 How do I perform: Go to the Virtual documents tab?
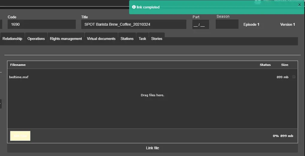[x=101, y=39]
